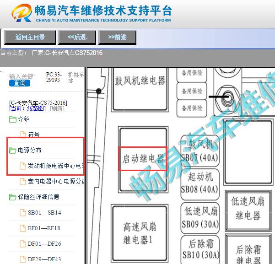Click the 鼓风机继电器 relay box
The image size is (275, 264).
click(140, 90)
